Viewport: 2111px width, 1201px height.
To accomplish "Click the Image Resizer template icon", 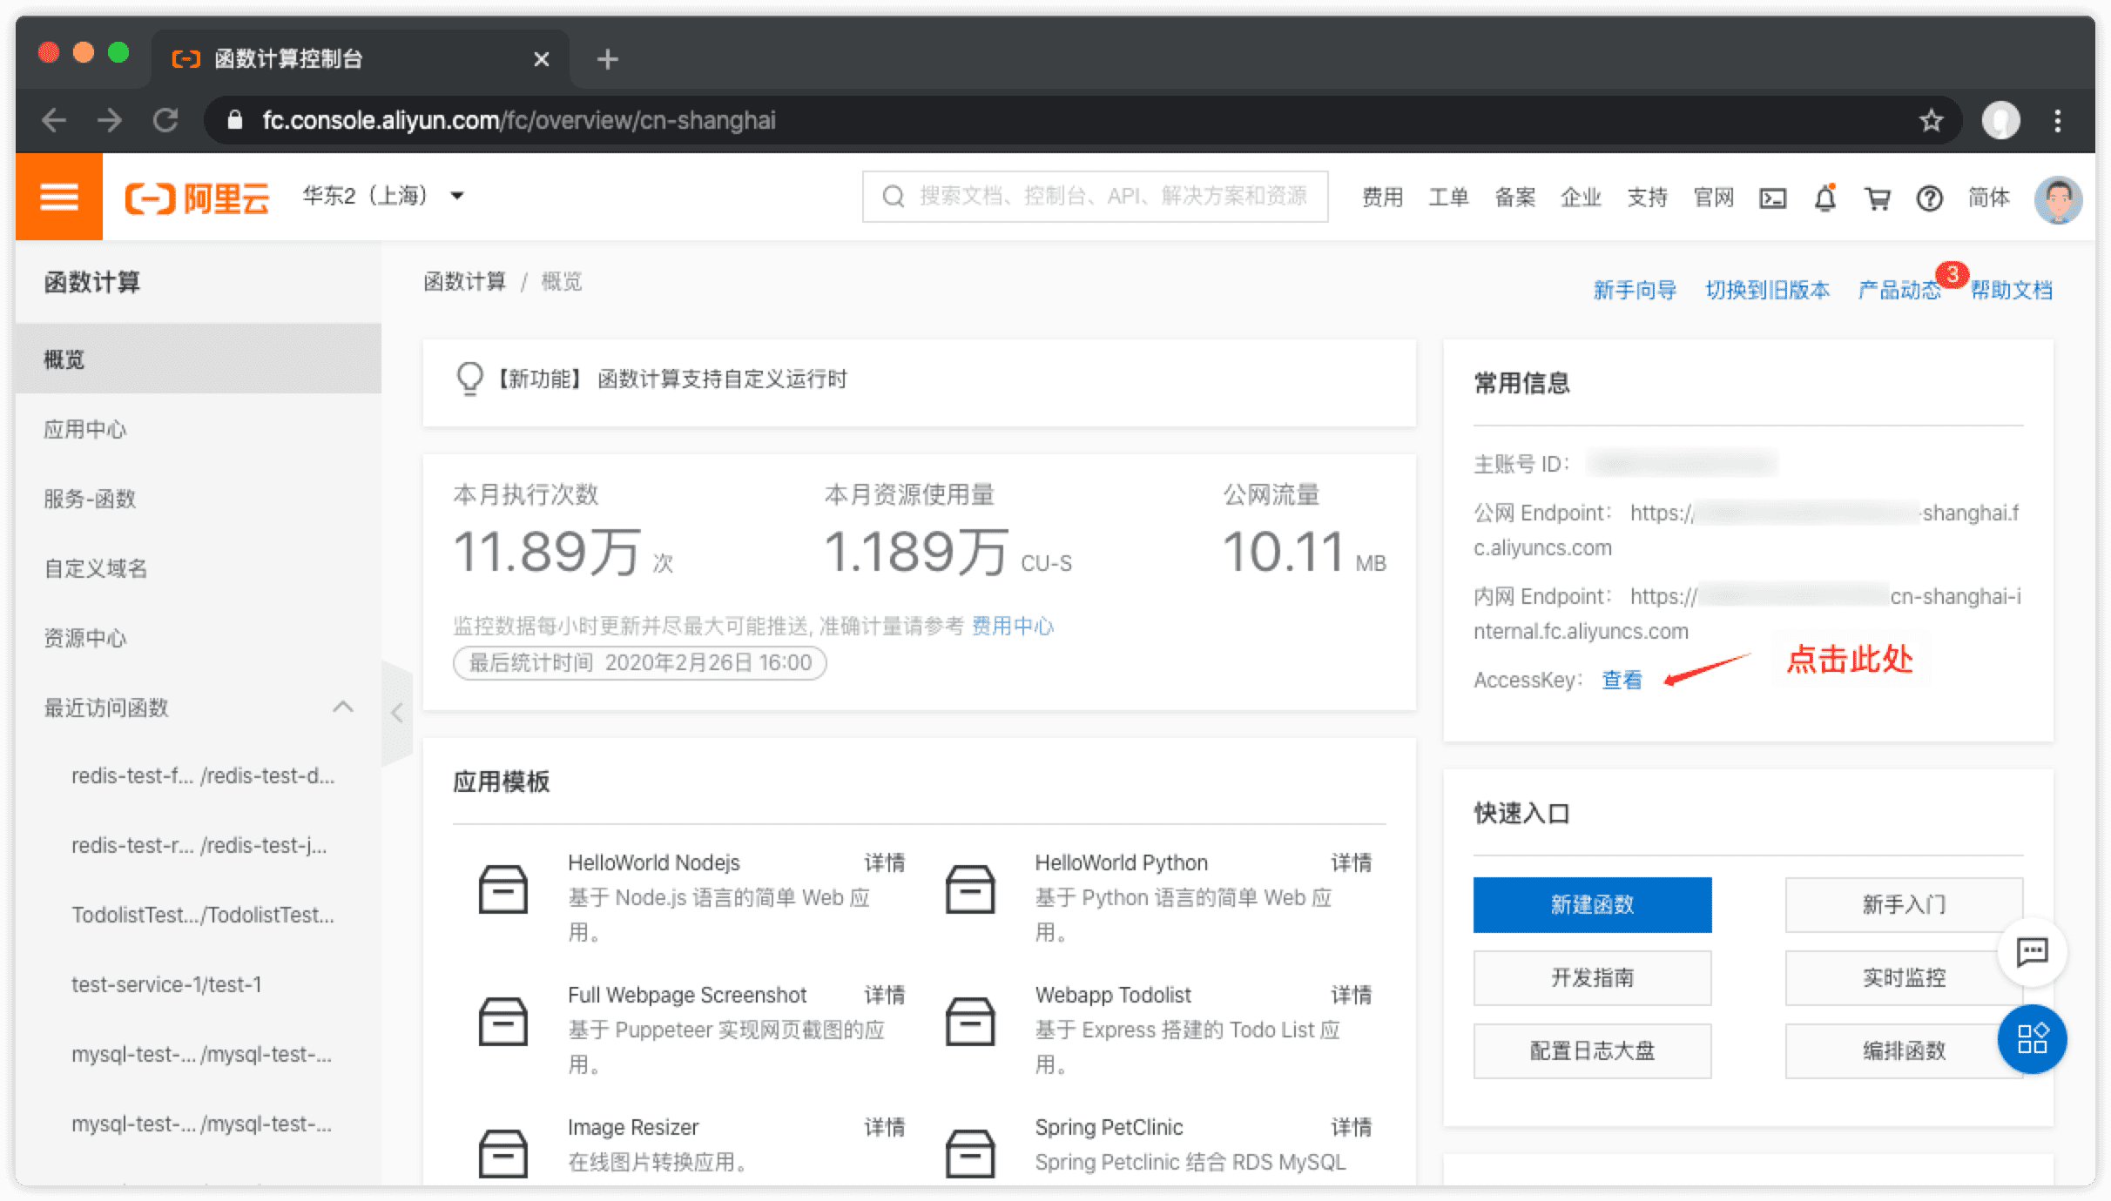I will (x=503, y=1153).
